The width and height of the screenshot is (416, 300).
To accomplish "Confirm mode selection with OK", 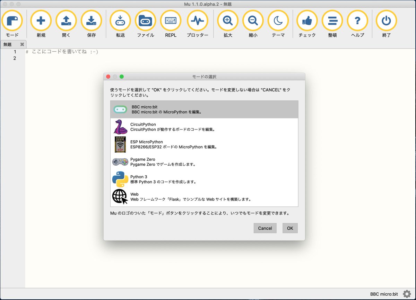I will (290, 228).
